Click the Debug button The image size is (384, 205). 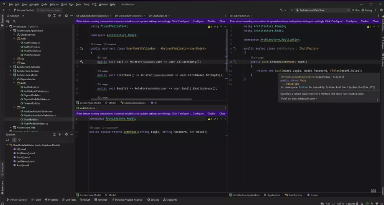click(367, 10)
